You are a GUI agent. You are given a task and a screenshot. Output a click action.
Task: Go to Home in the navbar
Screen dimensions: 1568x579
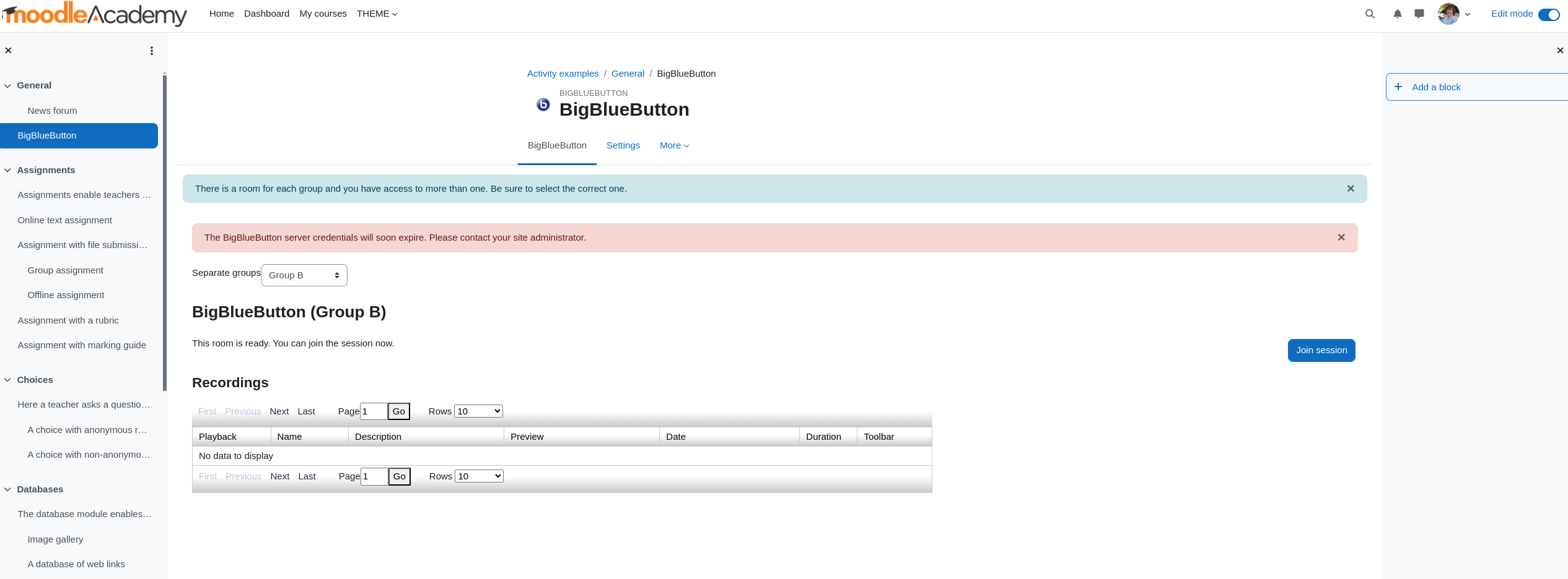(x=222, y=14)
